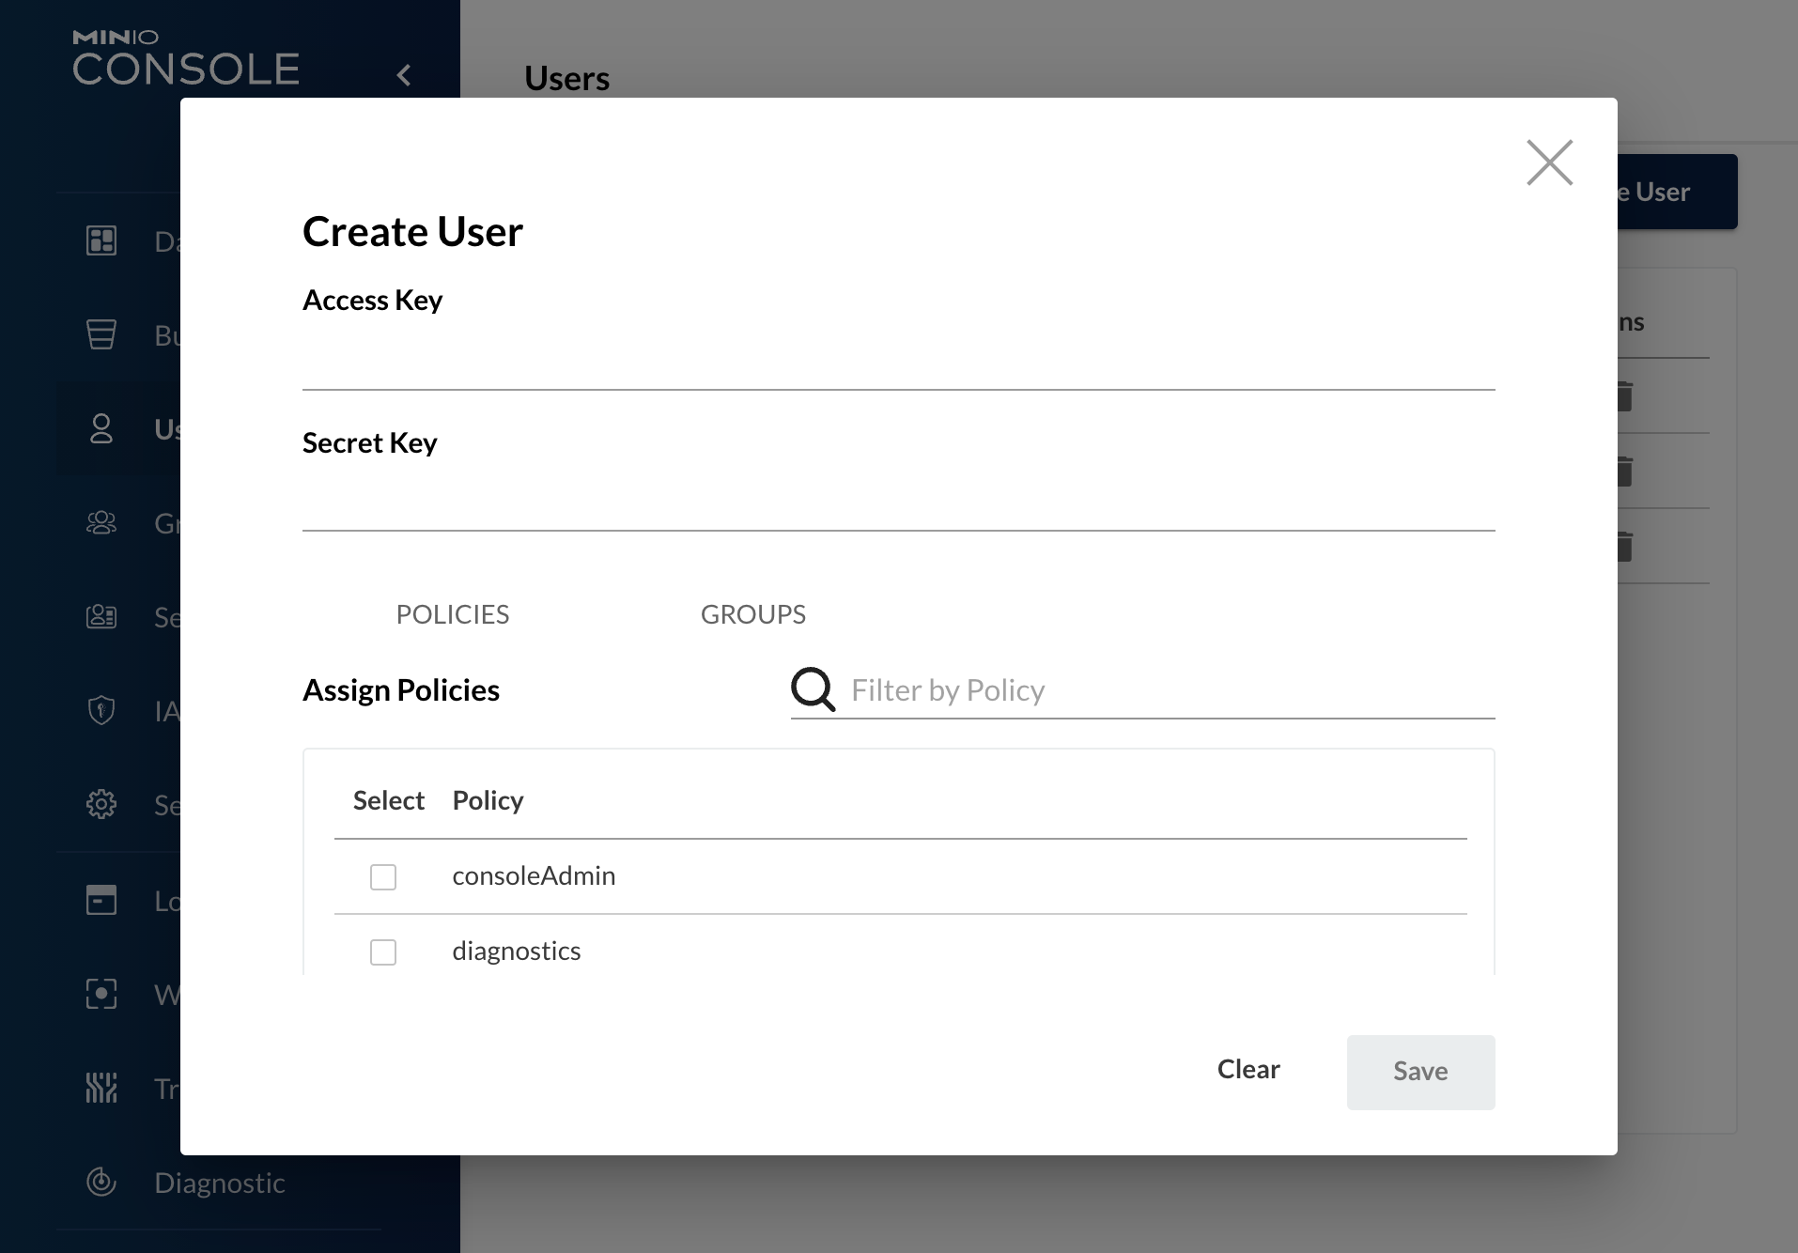Close the Create User dialog
The image size is (1798, 1253).
point(1549,162)
